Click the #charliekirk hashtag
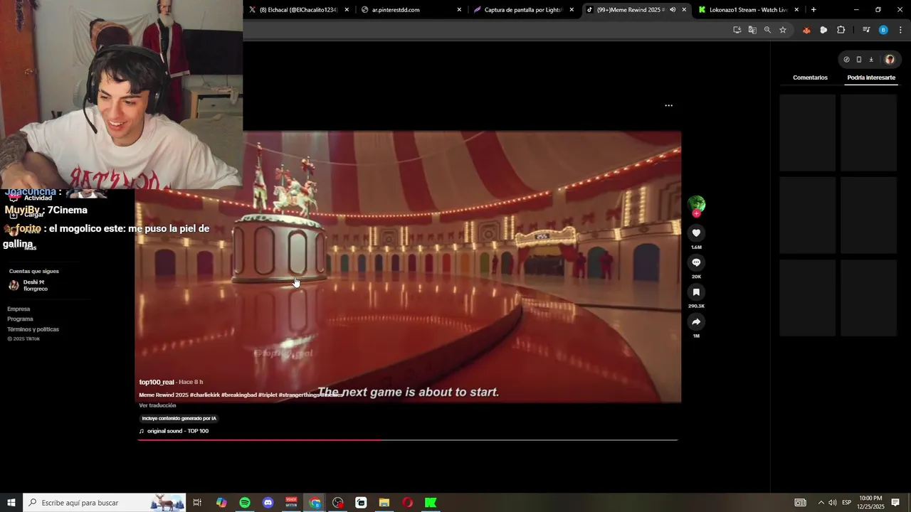 click(205, 395)
